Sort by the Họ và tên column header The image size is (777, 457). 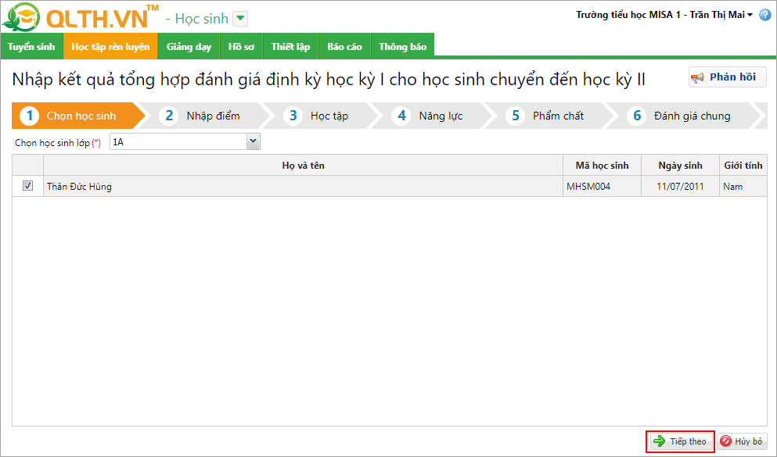pos(303,165)
